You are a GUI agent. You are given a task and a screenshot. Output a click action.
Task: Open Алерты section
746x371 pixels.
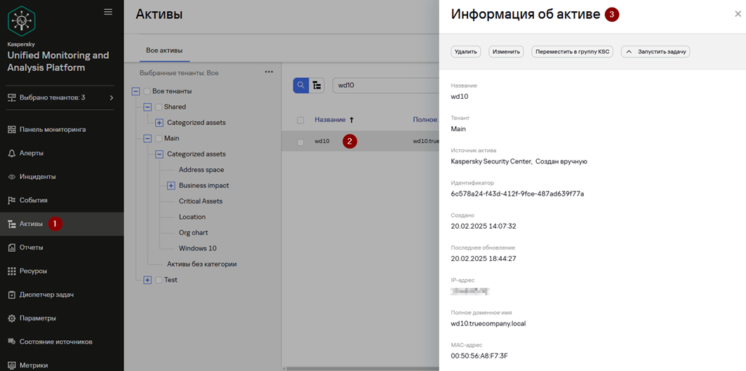coord(32,153)
